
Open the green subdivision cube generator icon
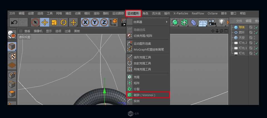(175, 22)
